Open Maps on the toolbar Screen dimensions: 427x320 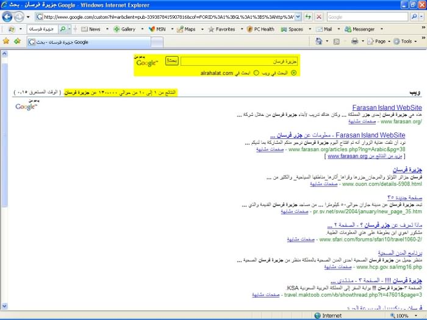click(x=186, y=29)
